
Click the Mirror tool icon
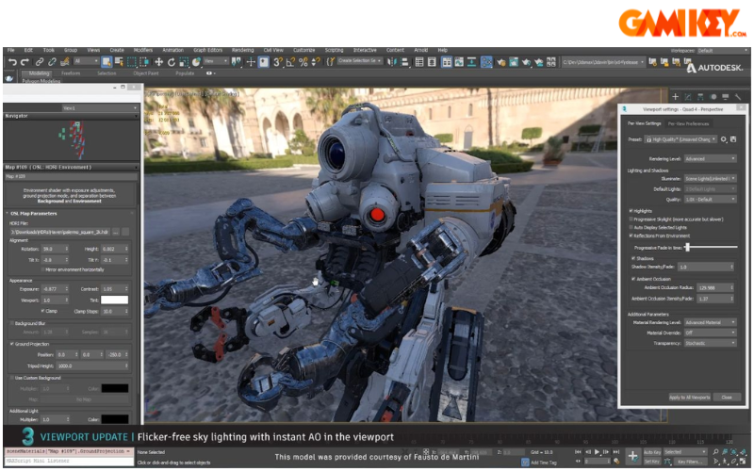coord(392,62)
